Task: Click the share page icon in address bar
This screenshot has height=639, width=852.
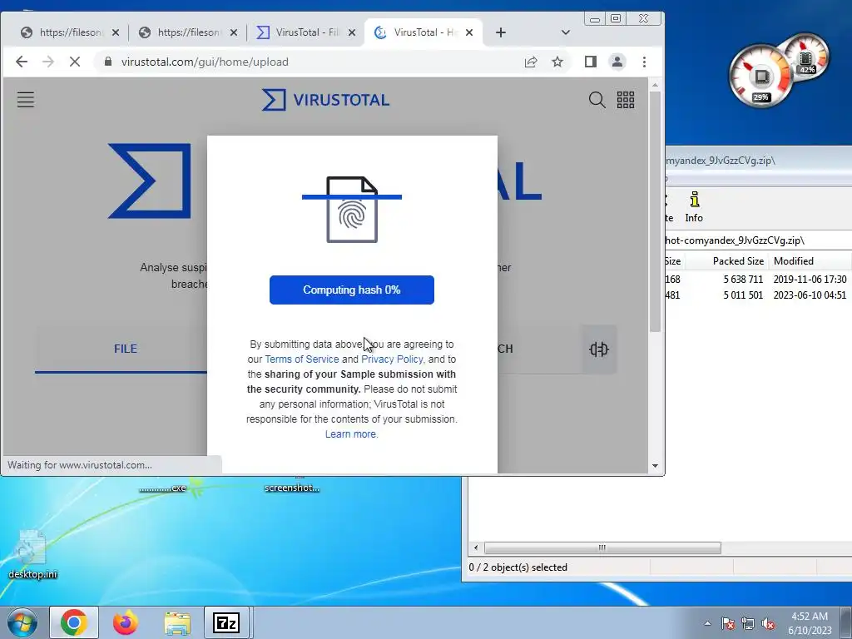Action: [x=531, y=62]
